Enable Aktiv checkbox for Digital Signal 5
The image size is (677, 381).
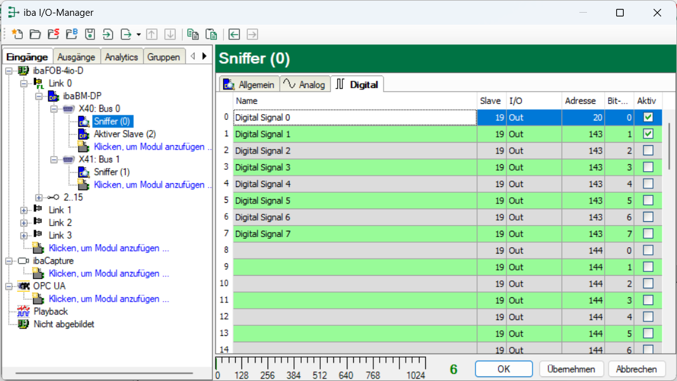coord(648,200)
